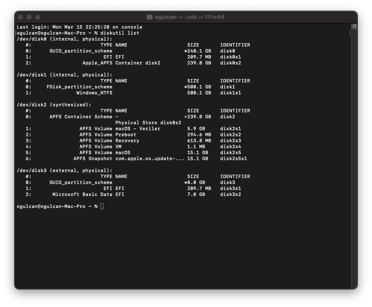Click the '*8.0 GB' size value

[195, 182]
